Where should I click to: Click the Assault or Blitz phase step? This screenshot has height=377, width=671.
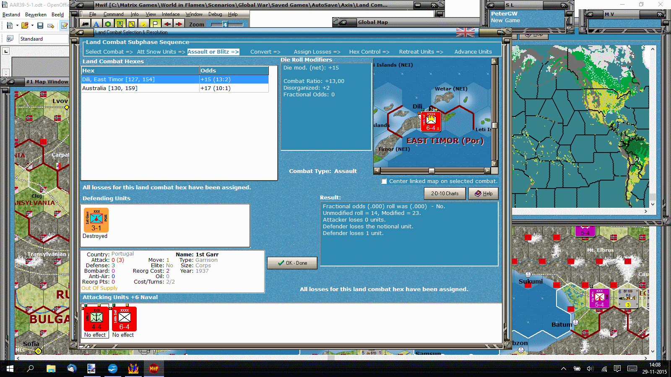tap(213, 52)
